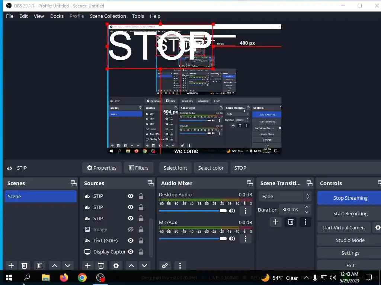Toggle visibility of third STIP source

click(131, 218)
